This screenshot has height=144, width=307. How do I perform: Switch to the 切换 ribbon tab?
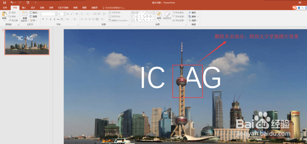pyautogui.click(x=42, y=8)
